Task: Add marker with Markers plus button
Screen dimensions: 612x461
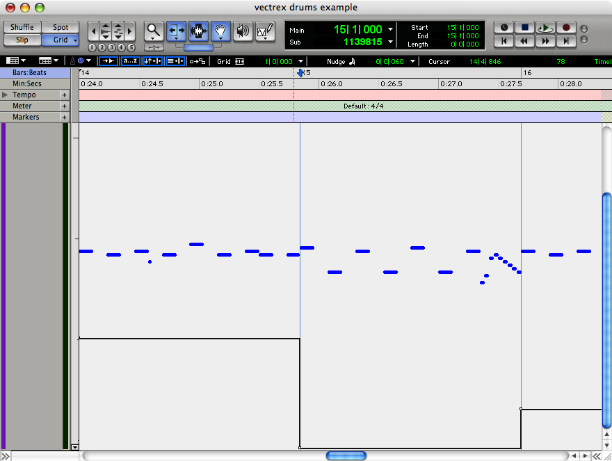Action: coord(65,117)
